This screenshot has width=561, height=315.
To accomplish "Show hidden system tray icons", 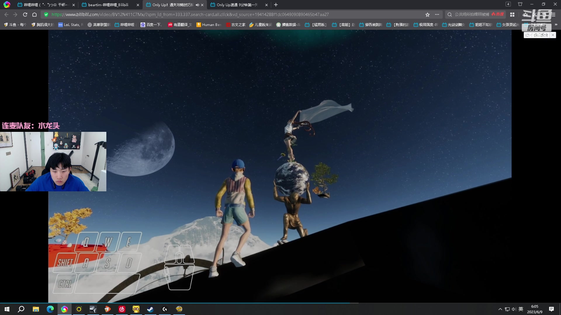I will (500, 309).
